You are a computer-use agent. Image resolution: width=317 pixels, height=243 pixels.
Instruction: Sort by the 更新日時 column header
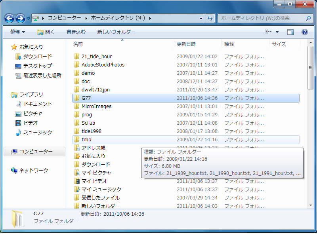point(186,44)
